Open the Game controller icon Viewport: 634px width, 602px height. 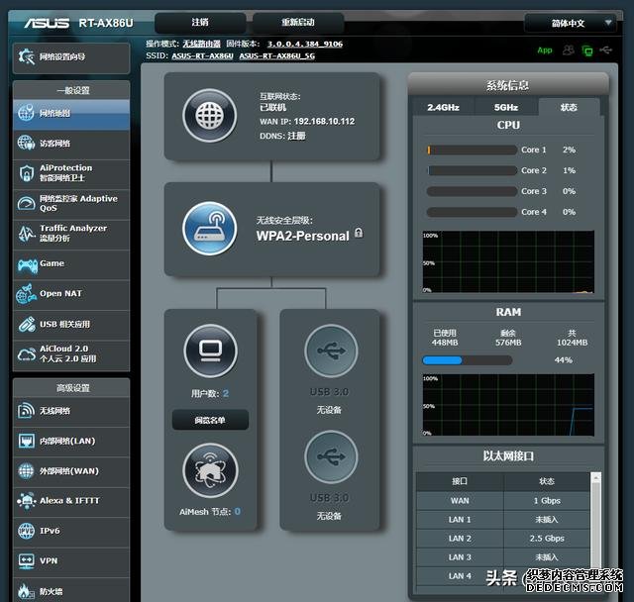[27, 265]
